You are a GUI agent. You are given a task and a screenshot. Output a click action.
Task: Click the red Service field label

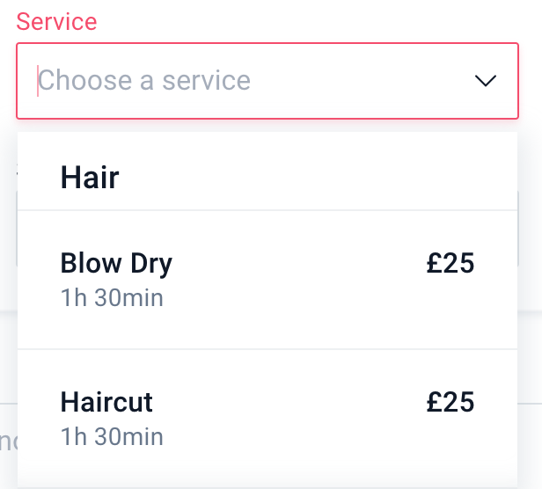coord(56,22)
